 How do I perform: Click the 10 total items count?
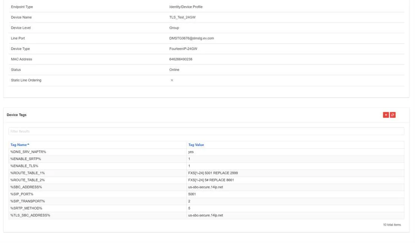tap(392, 225)
